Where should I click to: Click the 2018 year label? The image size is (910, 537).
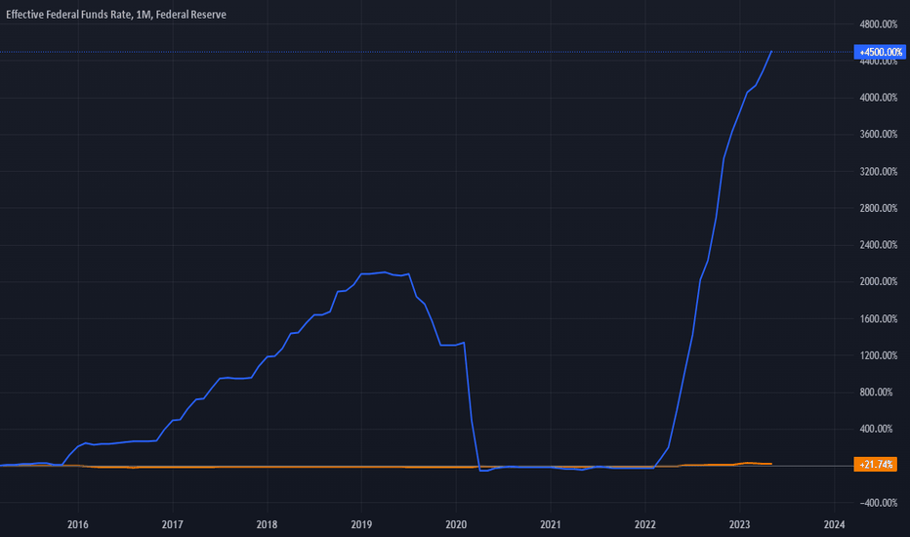click(x=267, y=525)
